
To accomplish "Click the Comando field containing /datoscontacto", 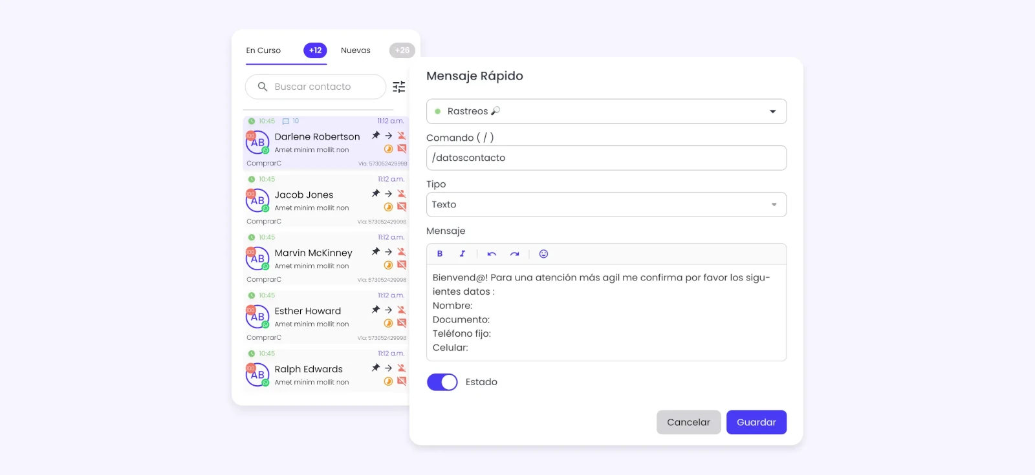I will tap(606, 158).
